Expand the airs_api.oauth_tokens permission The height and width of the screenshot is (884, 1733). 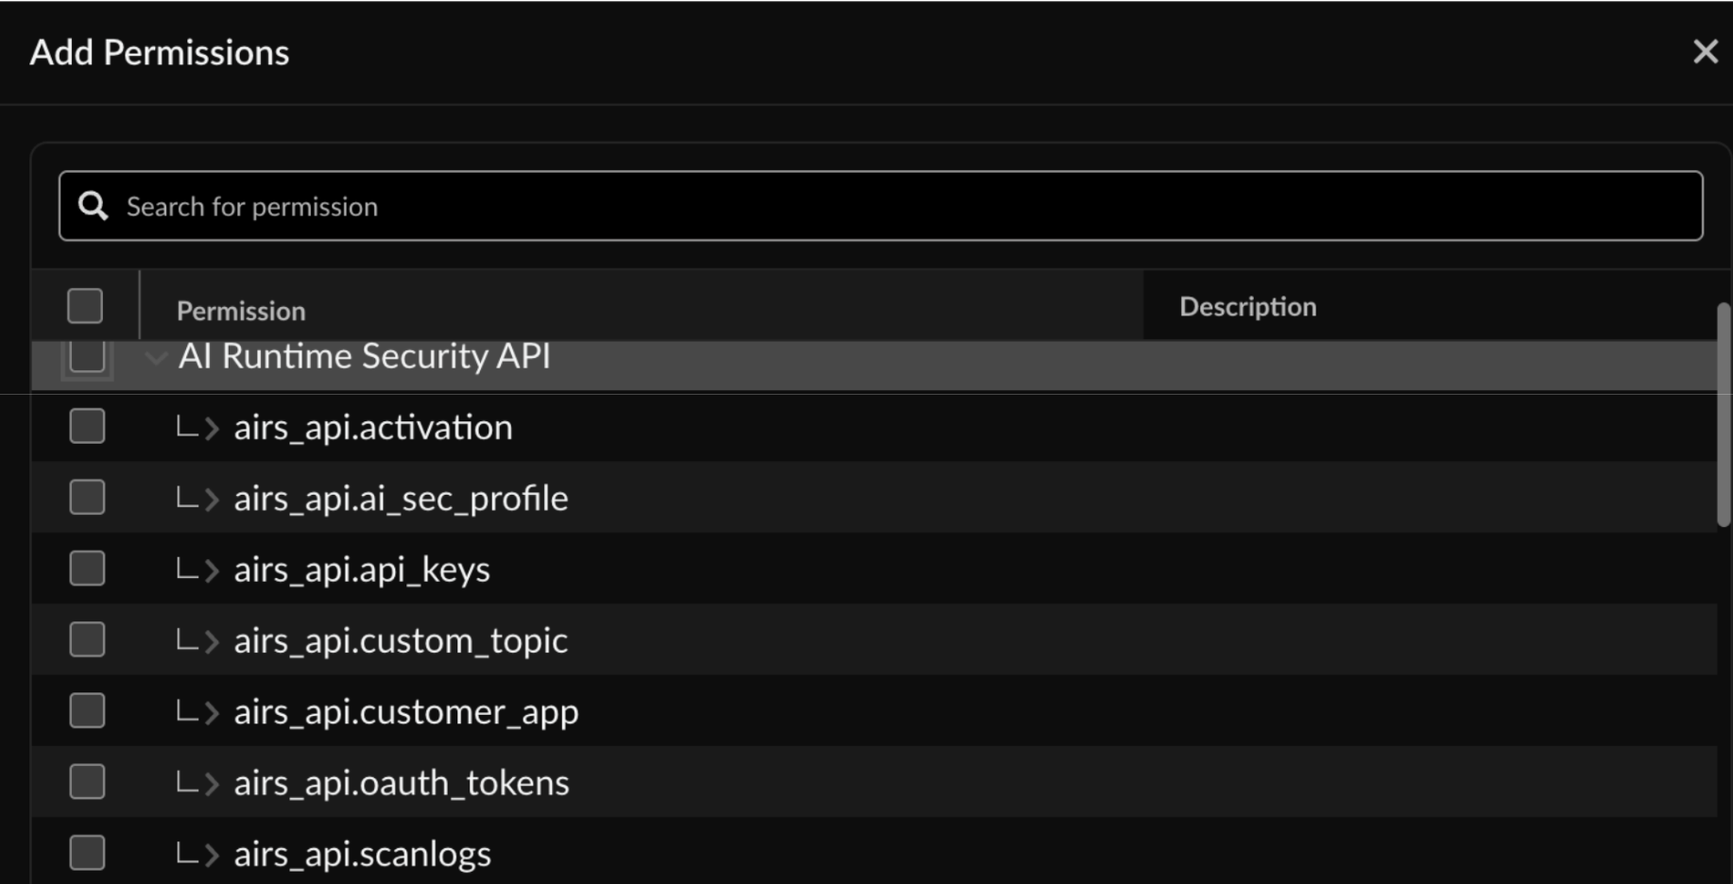(212, 782)
